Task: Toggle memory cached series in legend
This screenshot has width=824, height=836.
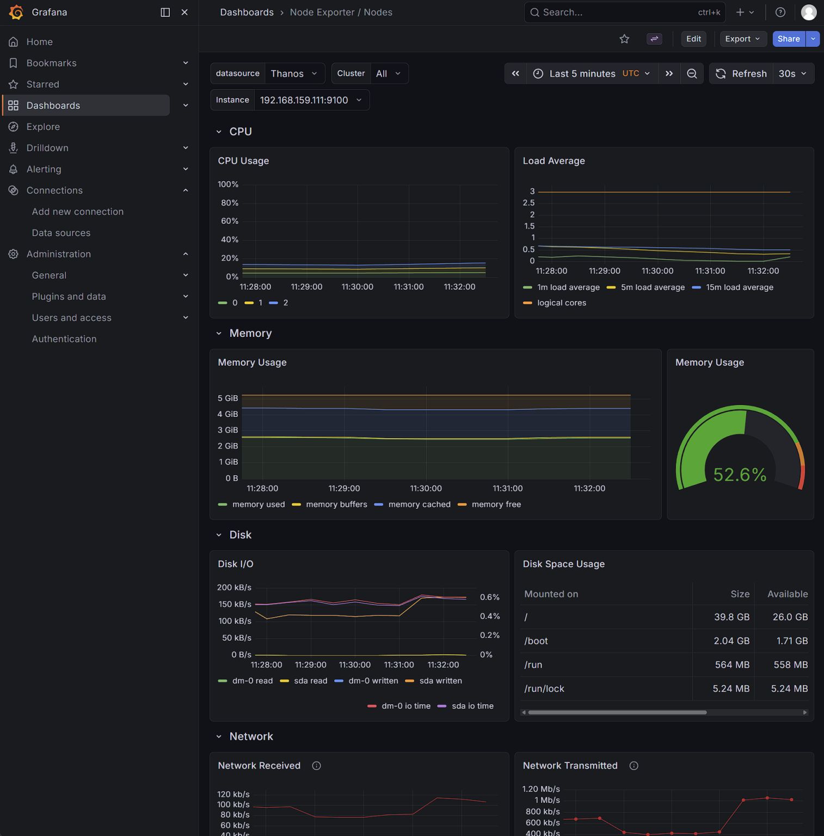Action: click(419, 505)
